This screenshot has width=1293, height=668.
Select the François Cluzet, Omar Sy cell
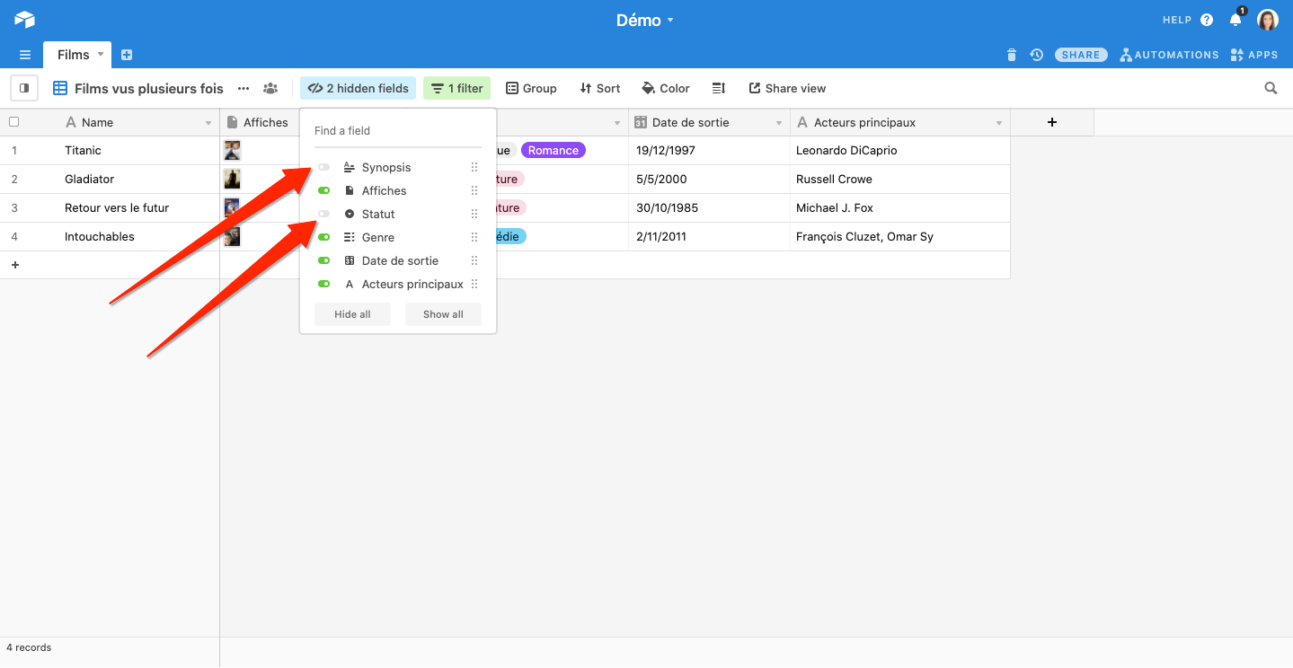[900, 236]
